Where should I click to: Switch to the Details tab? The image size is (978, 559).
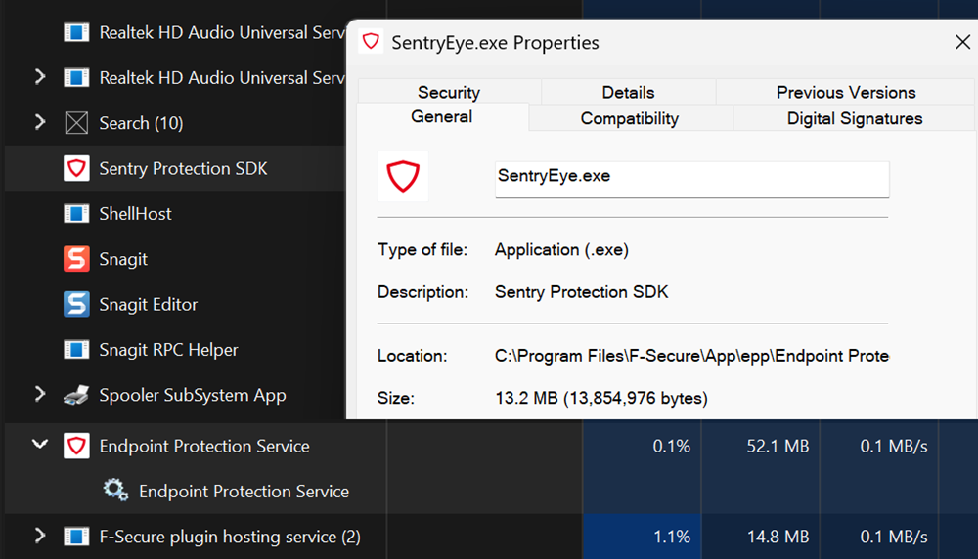[x=628, y=92]
